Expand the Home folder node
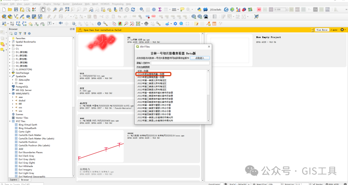 click(x=10, y=45)
